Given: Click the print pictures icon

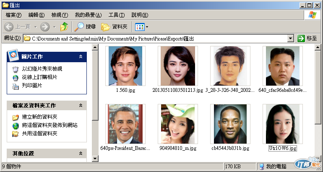Looking at the screenshot, I should pyautogui.click(x=16, y=86).
